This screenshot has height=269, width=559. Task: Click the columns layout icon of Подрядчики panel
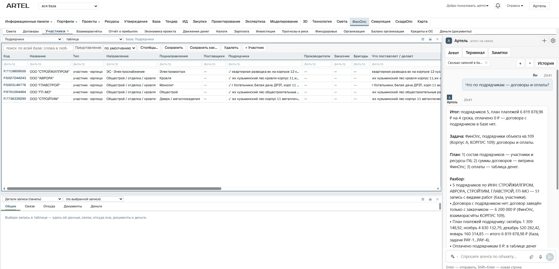(x=423, y=39)
